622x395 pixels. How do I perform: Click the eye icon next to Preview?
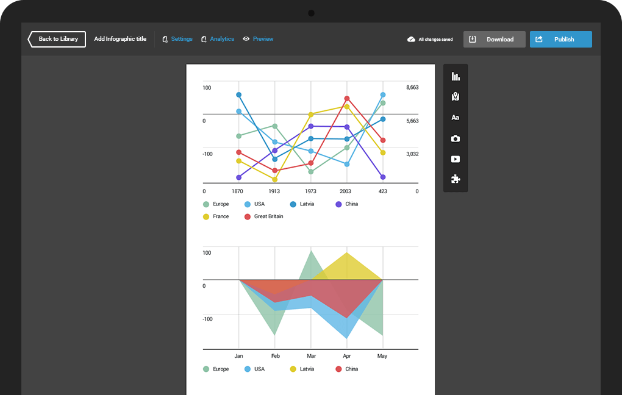coord(246,39)
